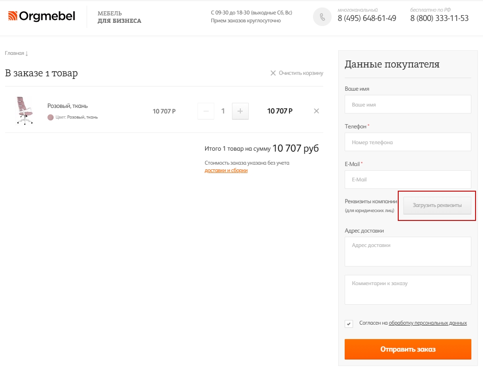Click the Комментарии к заказу text area

(408, 290)
